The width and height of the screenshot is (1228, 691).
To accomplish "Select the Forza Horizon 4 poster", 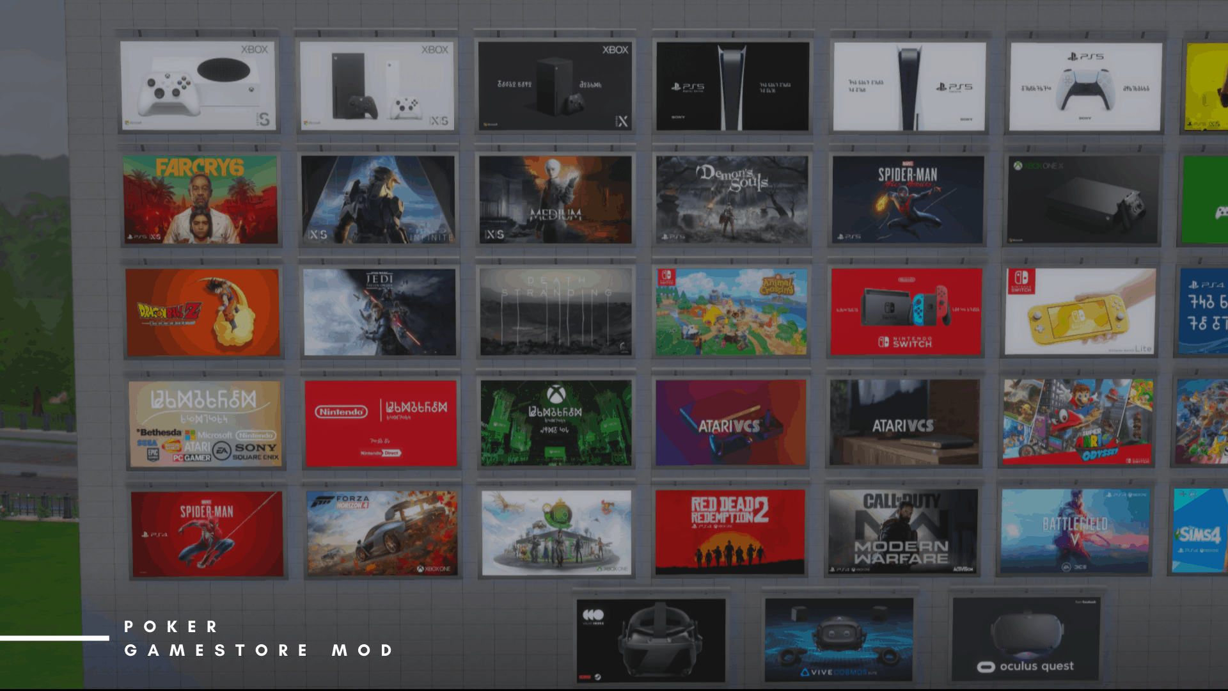I will (382, 534).
